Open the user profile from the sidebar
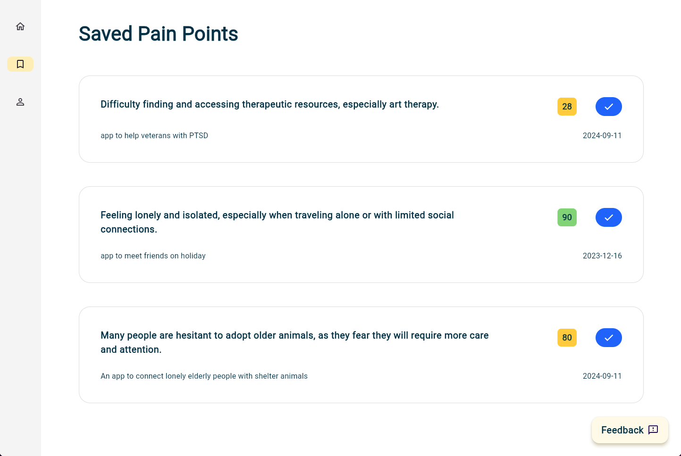 point(20,102)
